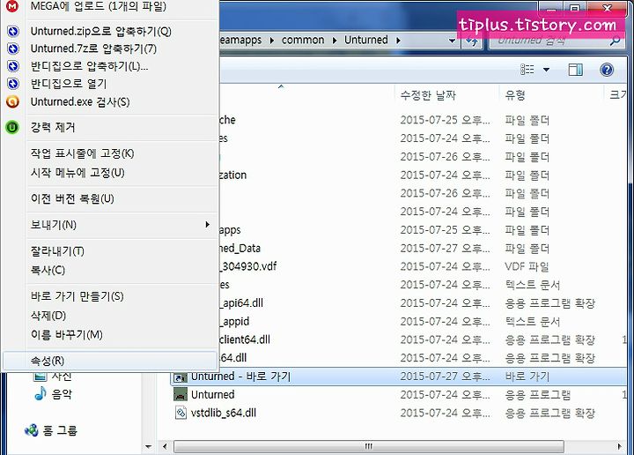Click the vstdlib_s64.dll file icon
634x455 pixels.
181,413
